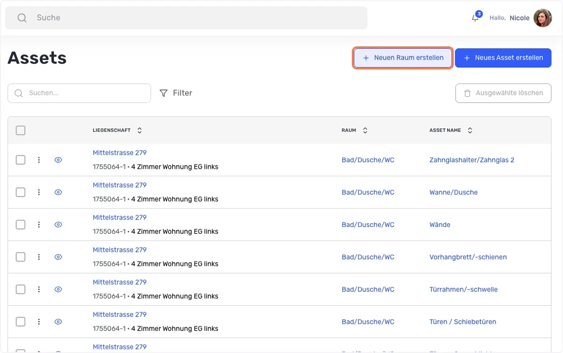Open three-dot menu for Wanne/Dusche row
Viewport: 563px width, 353px height.
pos(39,192)
